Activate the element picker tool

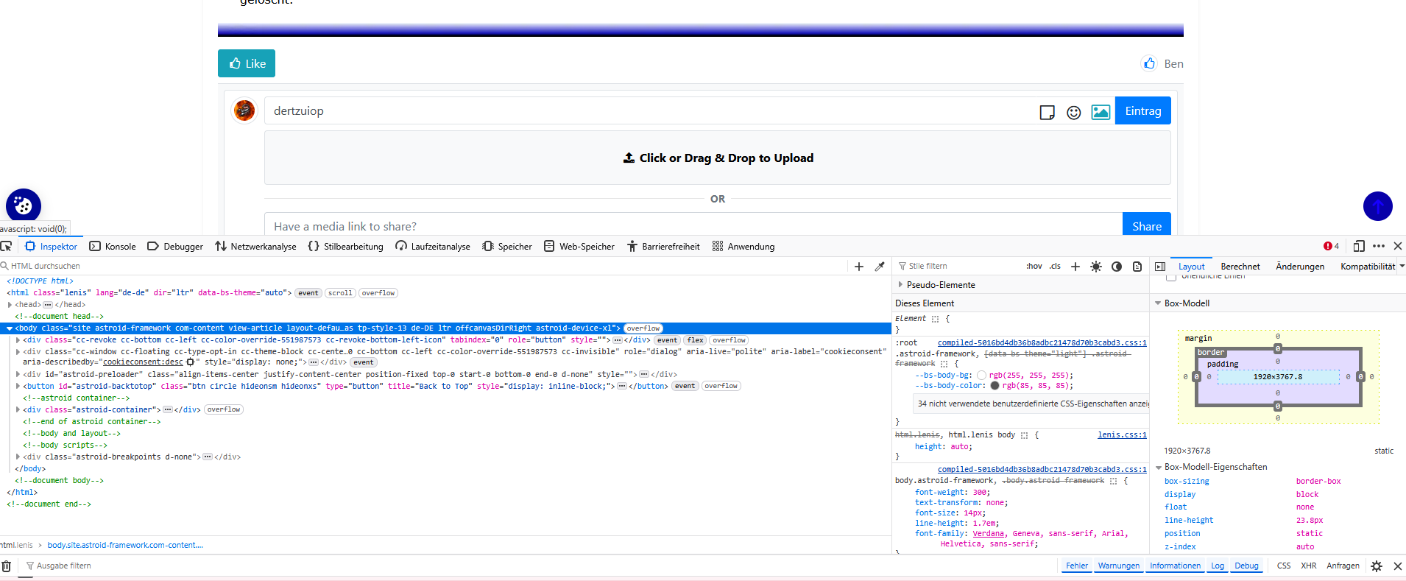point(7,247)
